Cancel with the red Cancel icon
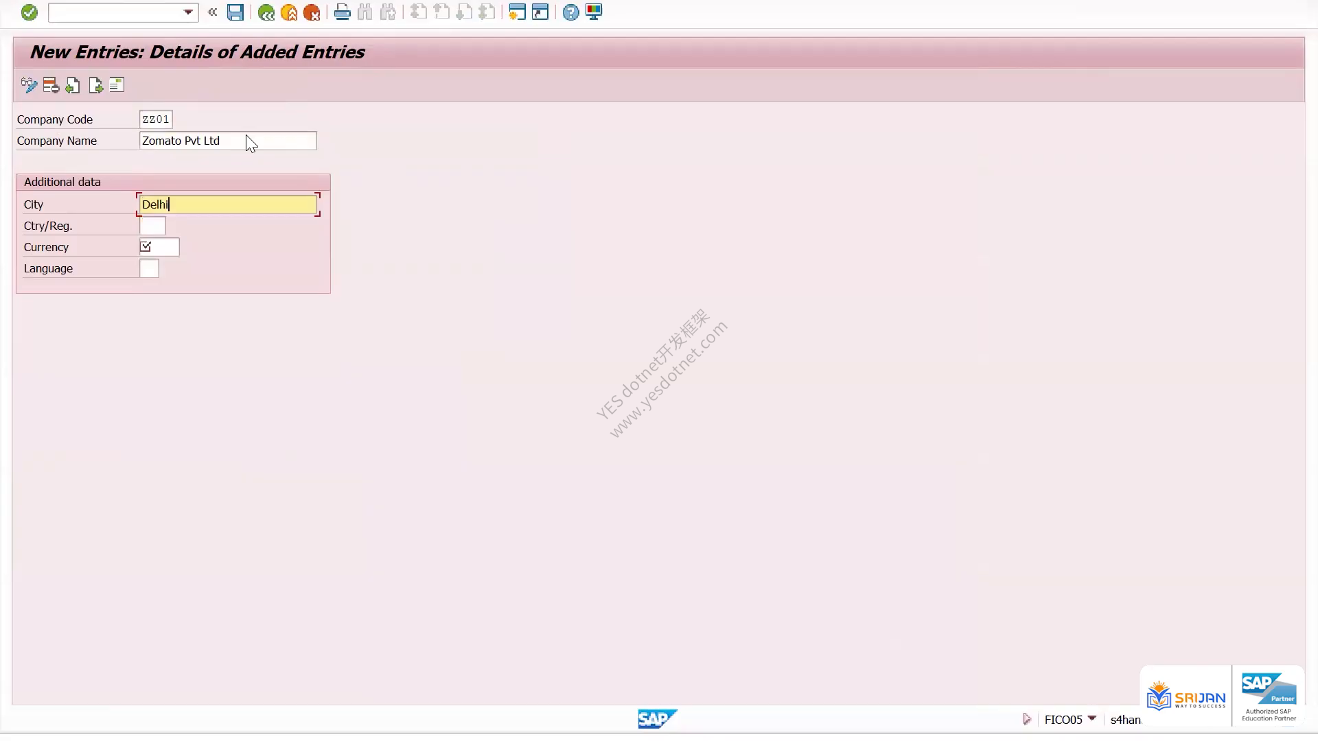The width and height of the screenshot is (1318, 741). pyautogui.click(x=312, y=12)
